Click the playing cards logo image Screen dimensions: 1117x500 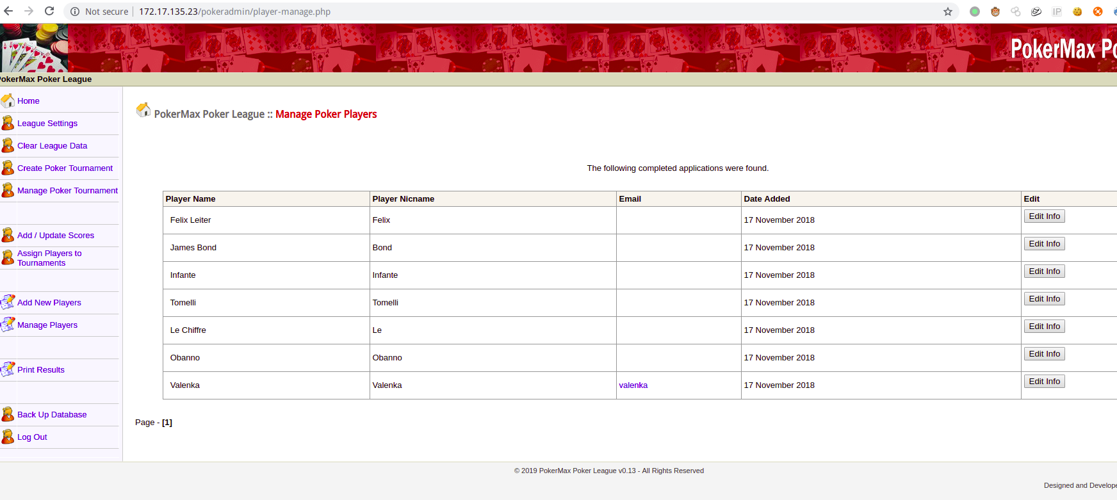click(34, 48)
